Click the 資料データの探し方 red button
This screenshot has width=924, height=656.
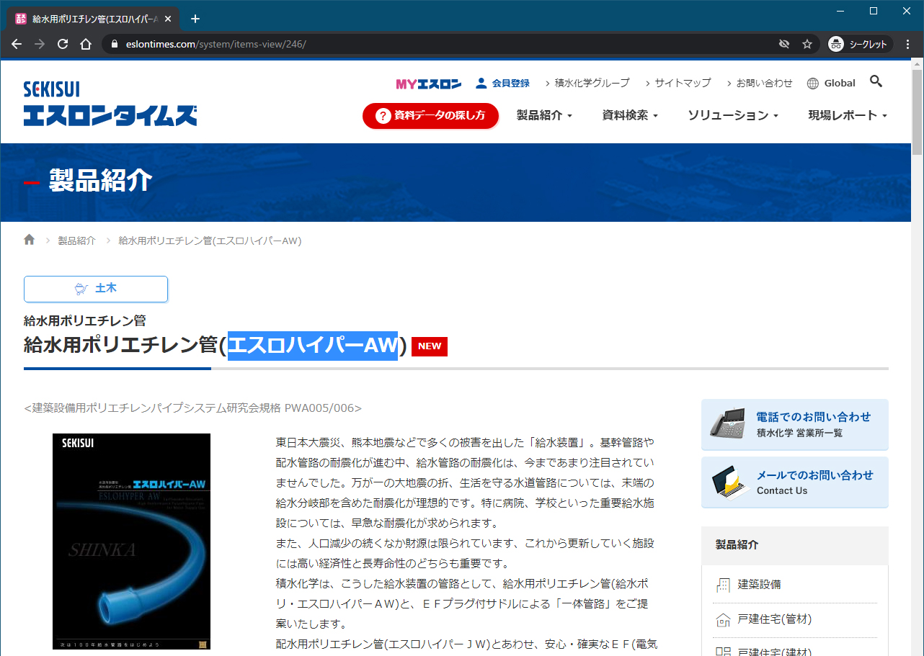pyautogui.click(x=430, y=115)
